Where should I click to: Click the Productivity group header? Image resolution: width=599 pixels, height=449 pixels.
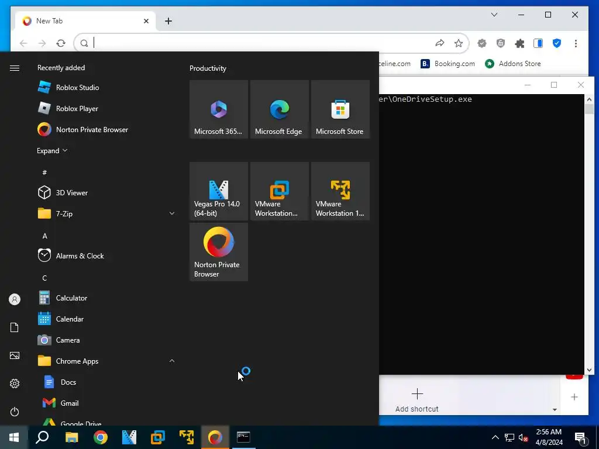tap(208, 68)
